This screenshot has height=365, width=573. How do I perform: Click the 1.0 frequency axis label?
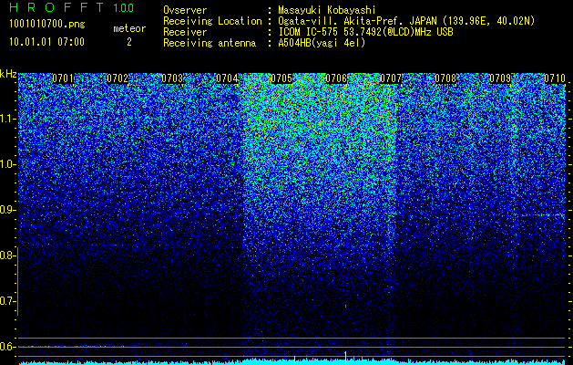6,164
